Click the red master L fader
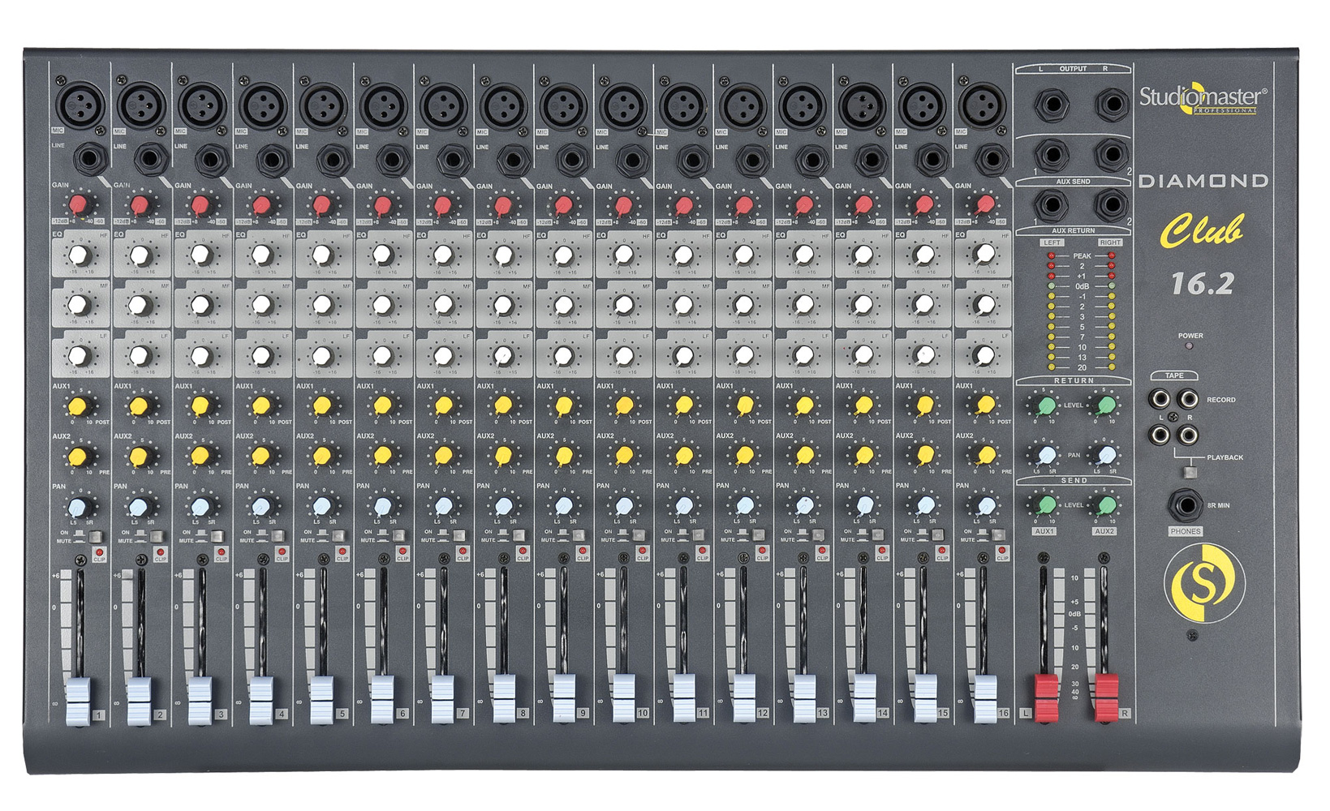The height and width of the screenshot is (811, 1330). (x=1046, y=696)
